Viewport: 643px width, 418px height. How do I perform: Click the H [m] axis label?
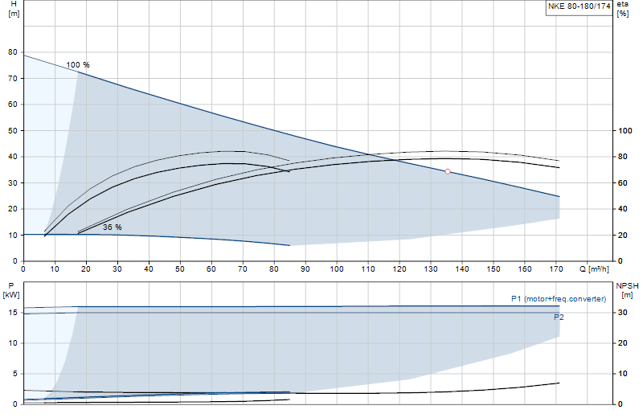[x=14, y=9]
